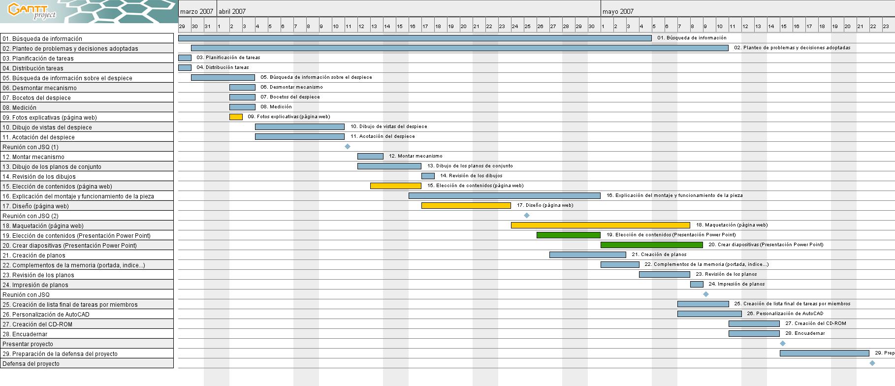The image size is (895, 386).
Task: Click green bar for '20. Crear diapositivas'
Action: pos(652,245)
